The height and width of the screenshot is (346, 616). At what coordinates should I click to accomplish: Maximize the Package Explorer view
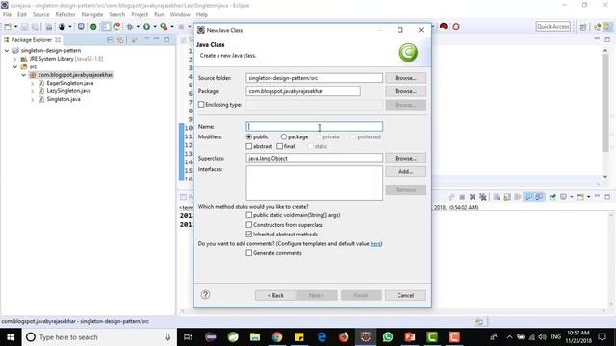167,39
